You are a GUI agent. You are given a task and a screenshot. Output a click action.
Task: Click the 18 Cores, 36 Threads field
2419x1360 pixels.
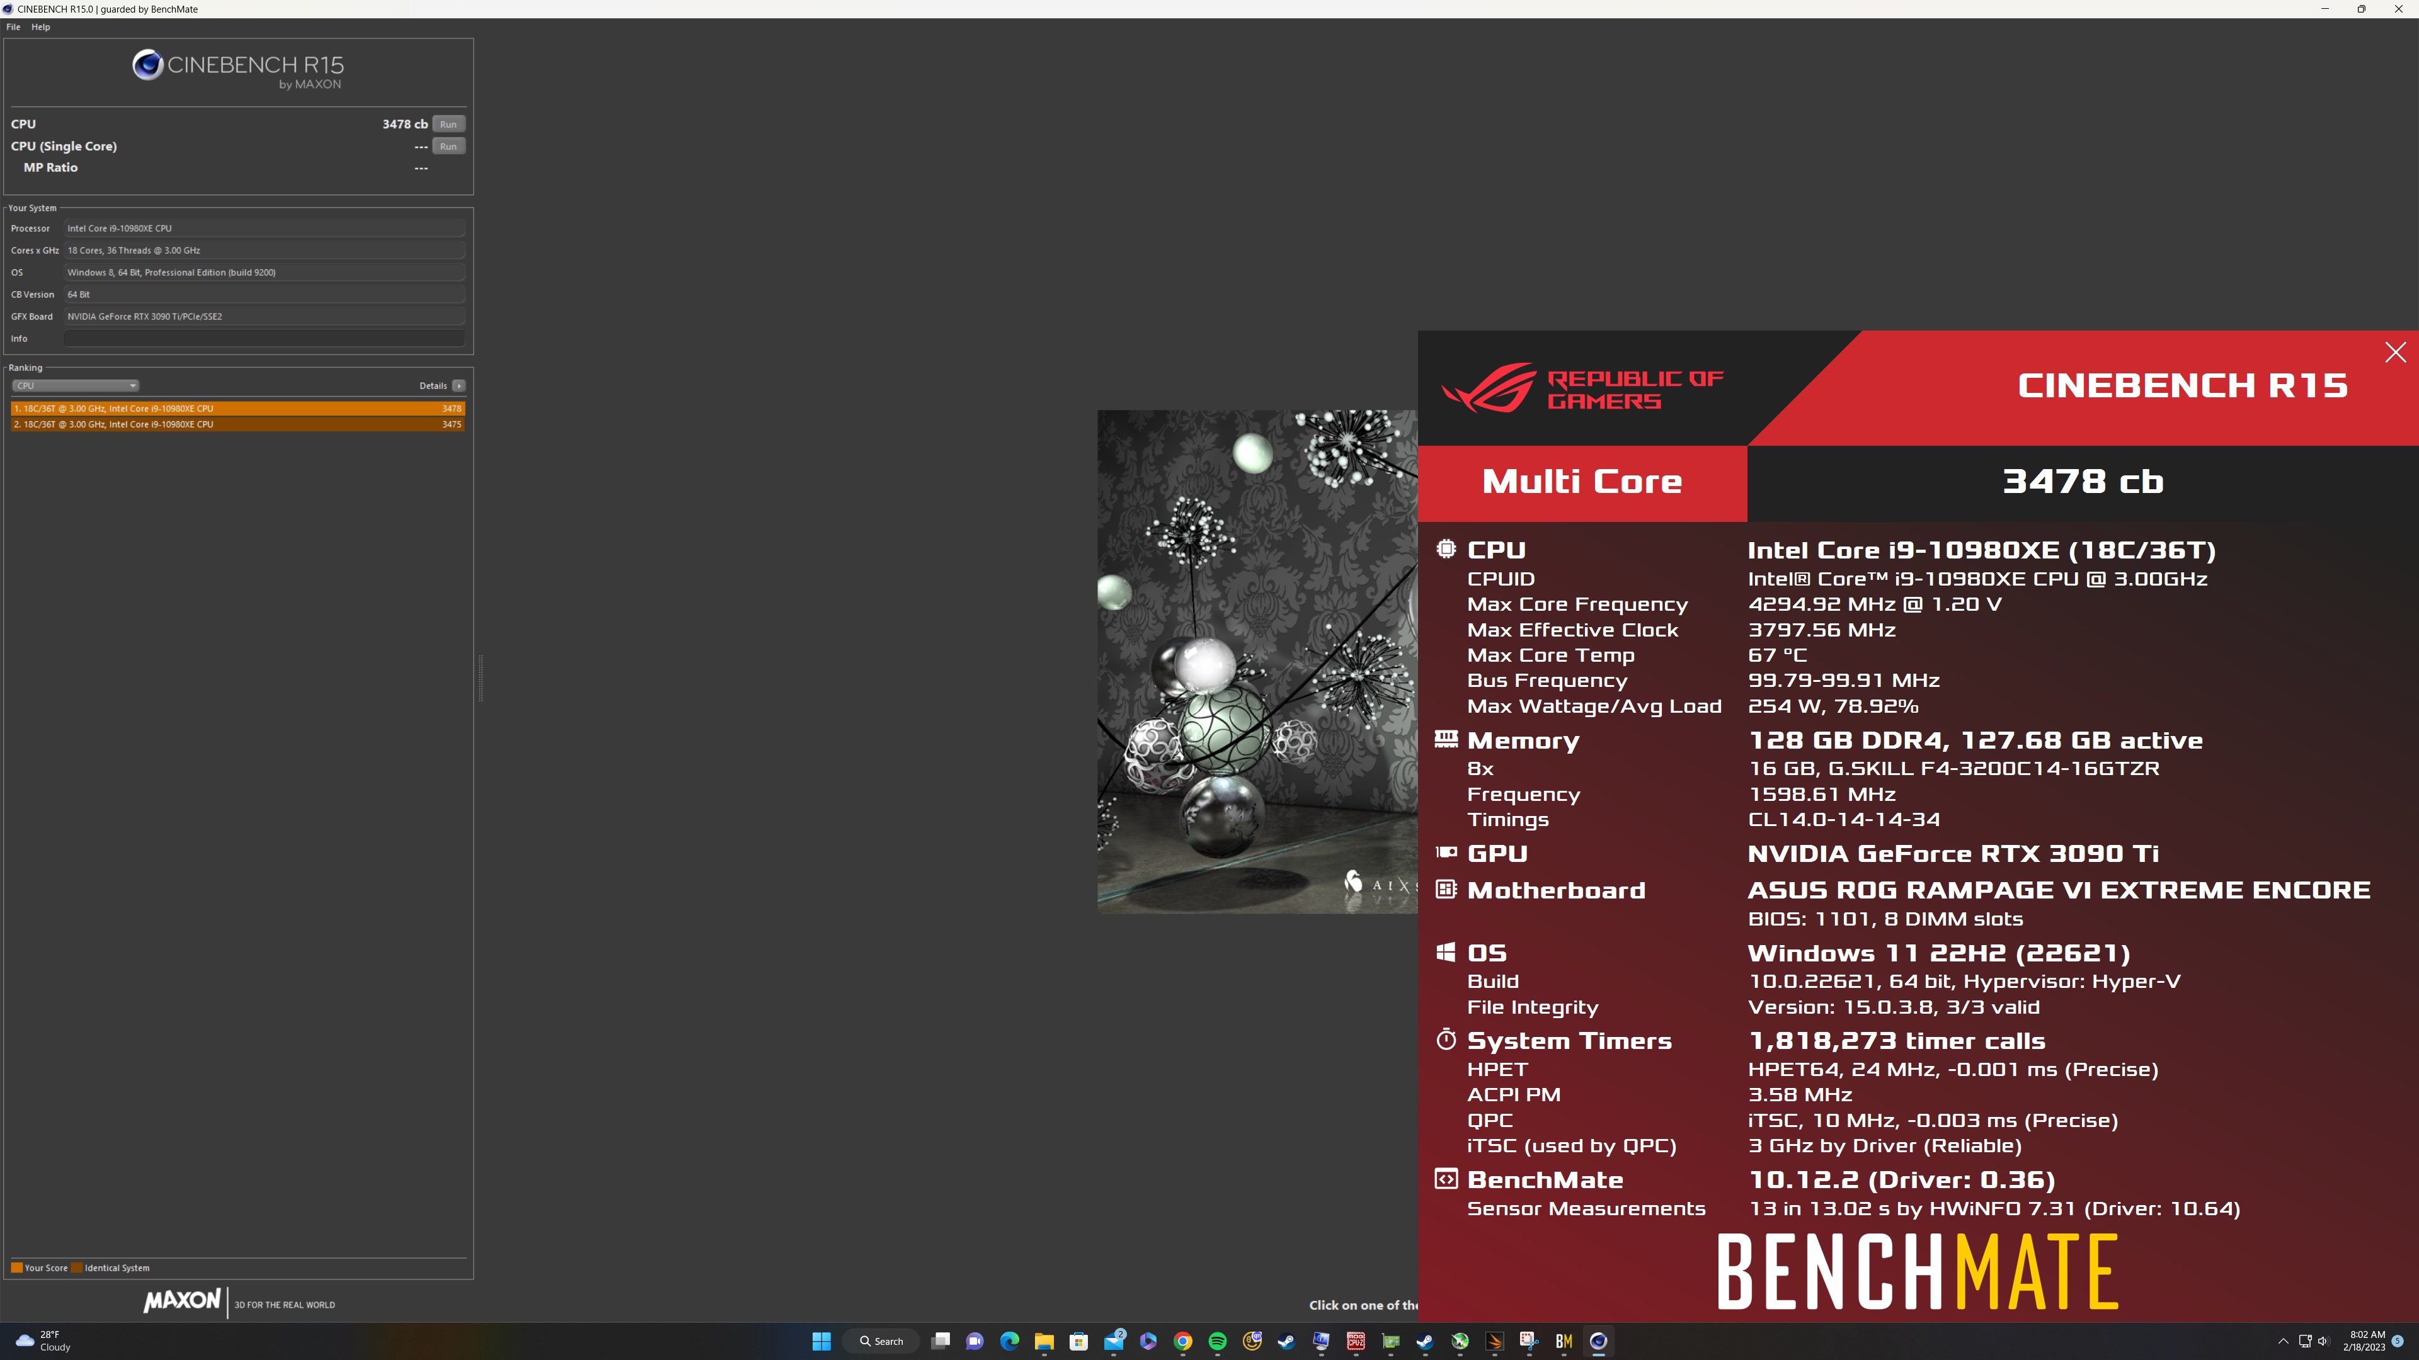pos(264,251)
